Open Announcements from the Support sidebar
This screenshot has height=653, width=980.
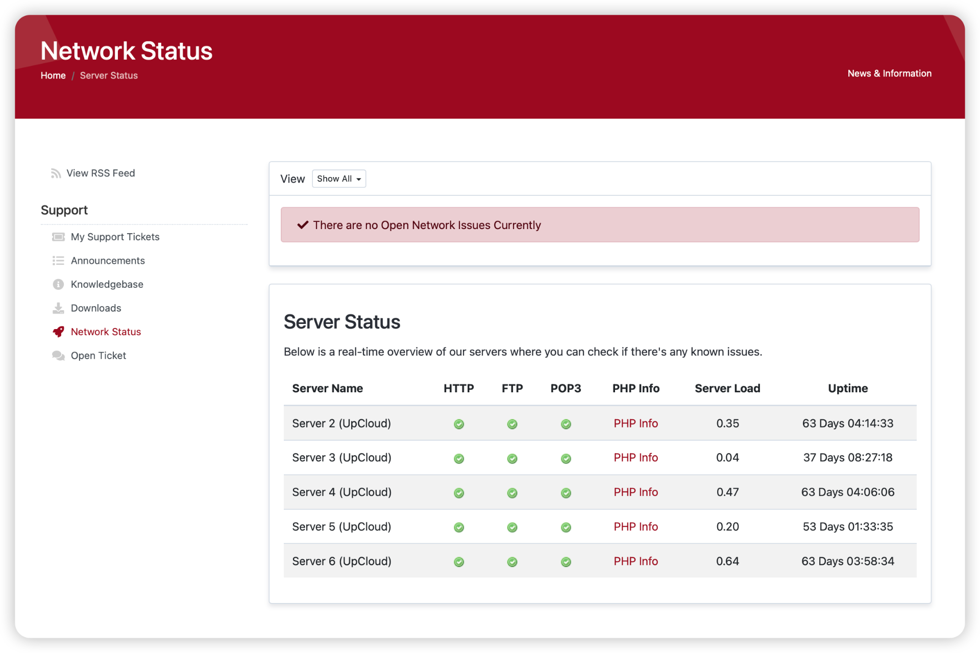click(x=108, y=260)
